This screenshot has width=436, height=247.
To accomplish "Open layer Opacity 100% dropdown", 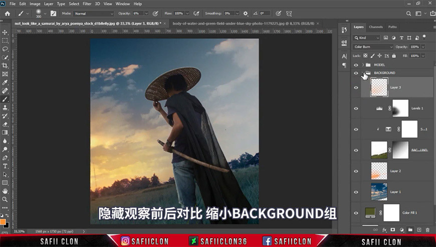I will tap(423, 47).
